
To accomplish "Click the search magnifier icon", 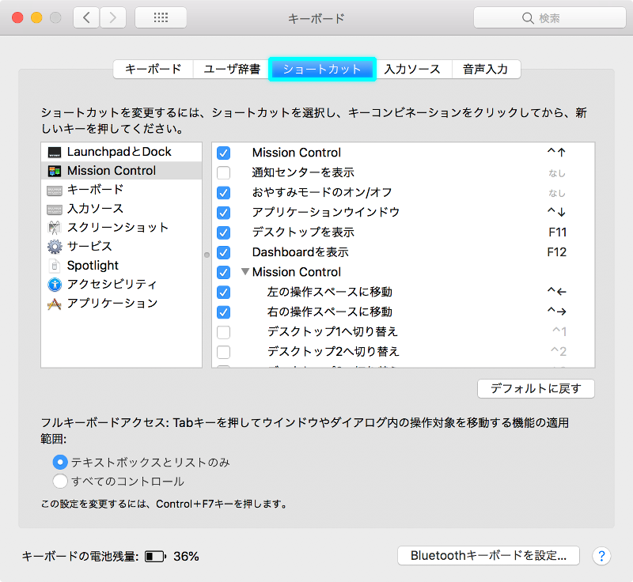I will (528, 18).
